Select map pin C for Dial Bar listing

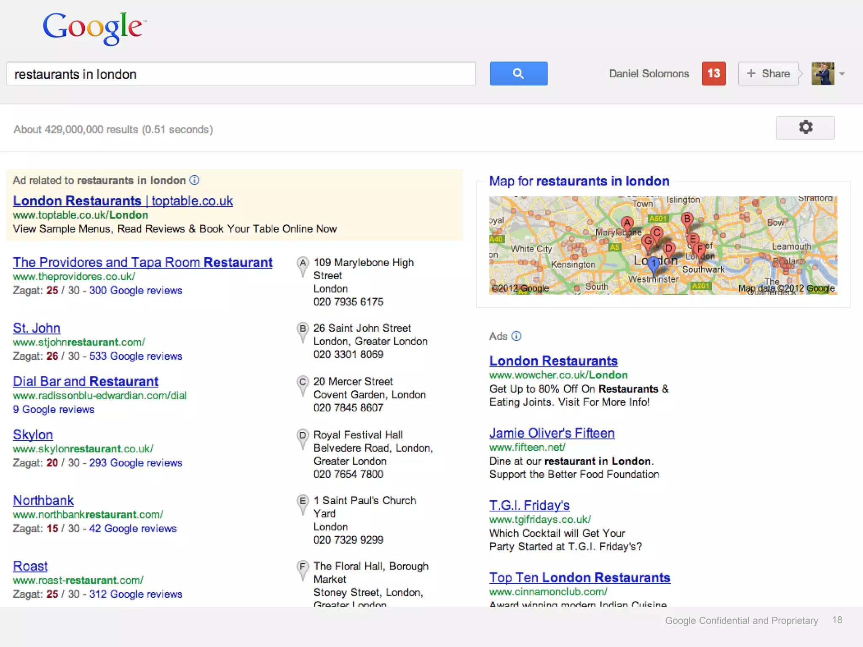coord(303,386)
